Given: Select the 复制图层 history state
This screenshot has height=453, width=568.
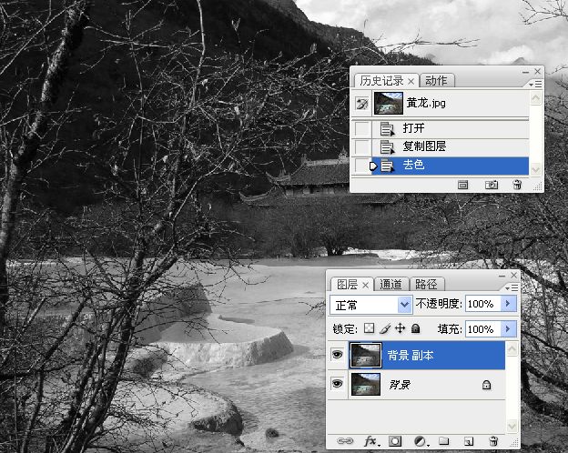Looking at the screenshot, I should [x=451, y=146].
